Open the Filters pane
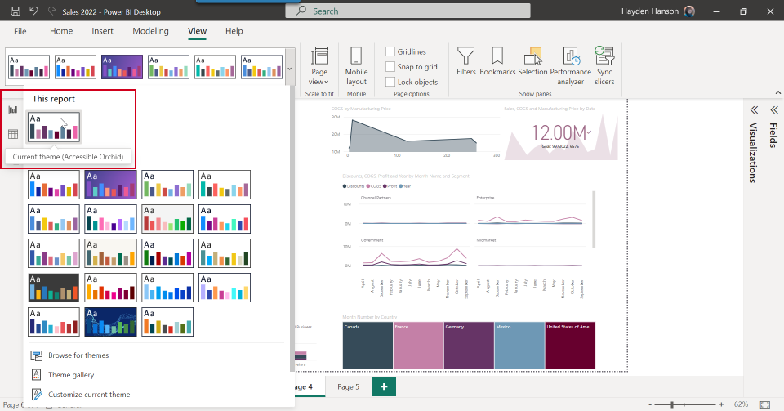This screenshot has width=784, height=411. click(x=466, y=61)
